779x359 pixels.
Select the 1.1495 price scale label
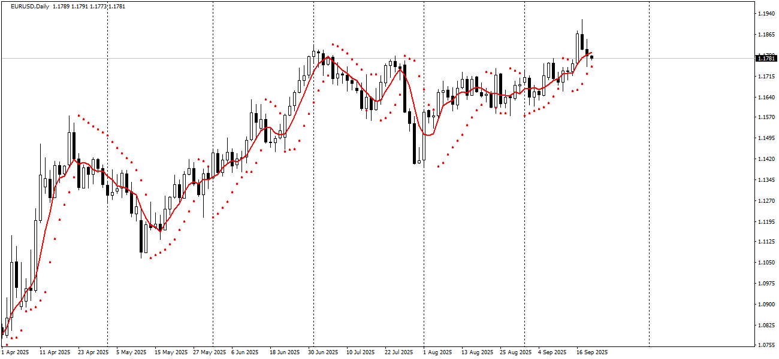(765, 139)
